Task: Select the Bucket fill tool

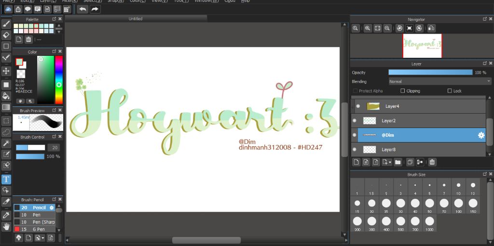Action: coord(6,96)
